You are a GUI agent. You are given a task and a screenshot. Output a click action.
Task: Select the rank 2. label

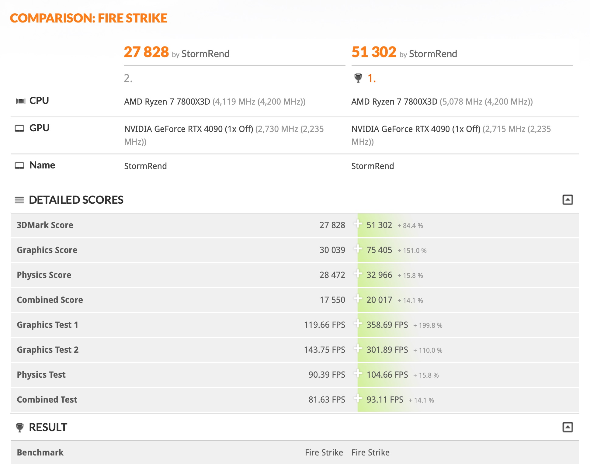128,78
